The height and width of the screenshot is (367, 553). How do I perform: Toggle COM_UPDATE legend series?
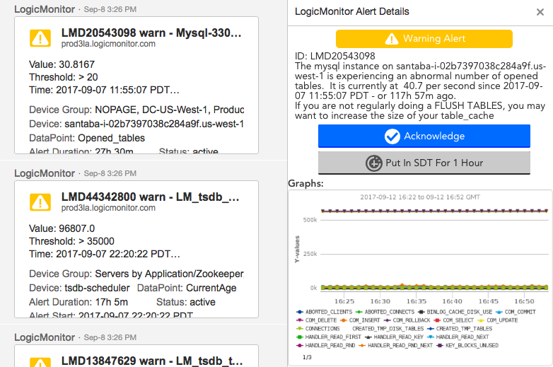(x=498, y=320)
